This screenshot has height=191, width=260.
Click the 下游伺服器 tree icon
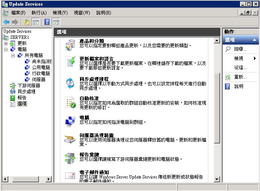pyautogui.click(x=12, y=86)
